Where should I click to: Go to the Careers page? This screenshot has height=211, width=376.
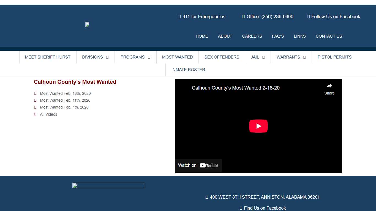pos(252,36)
